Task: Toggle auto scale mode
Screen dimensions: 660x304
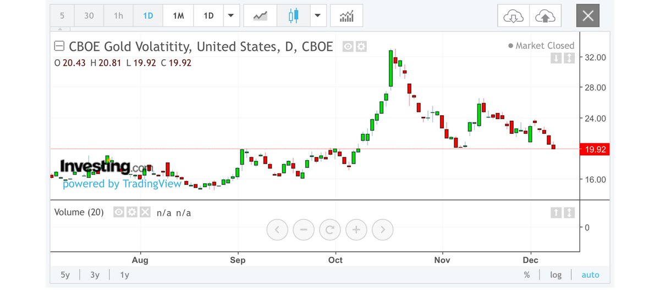Action: point(590,275)
